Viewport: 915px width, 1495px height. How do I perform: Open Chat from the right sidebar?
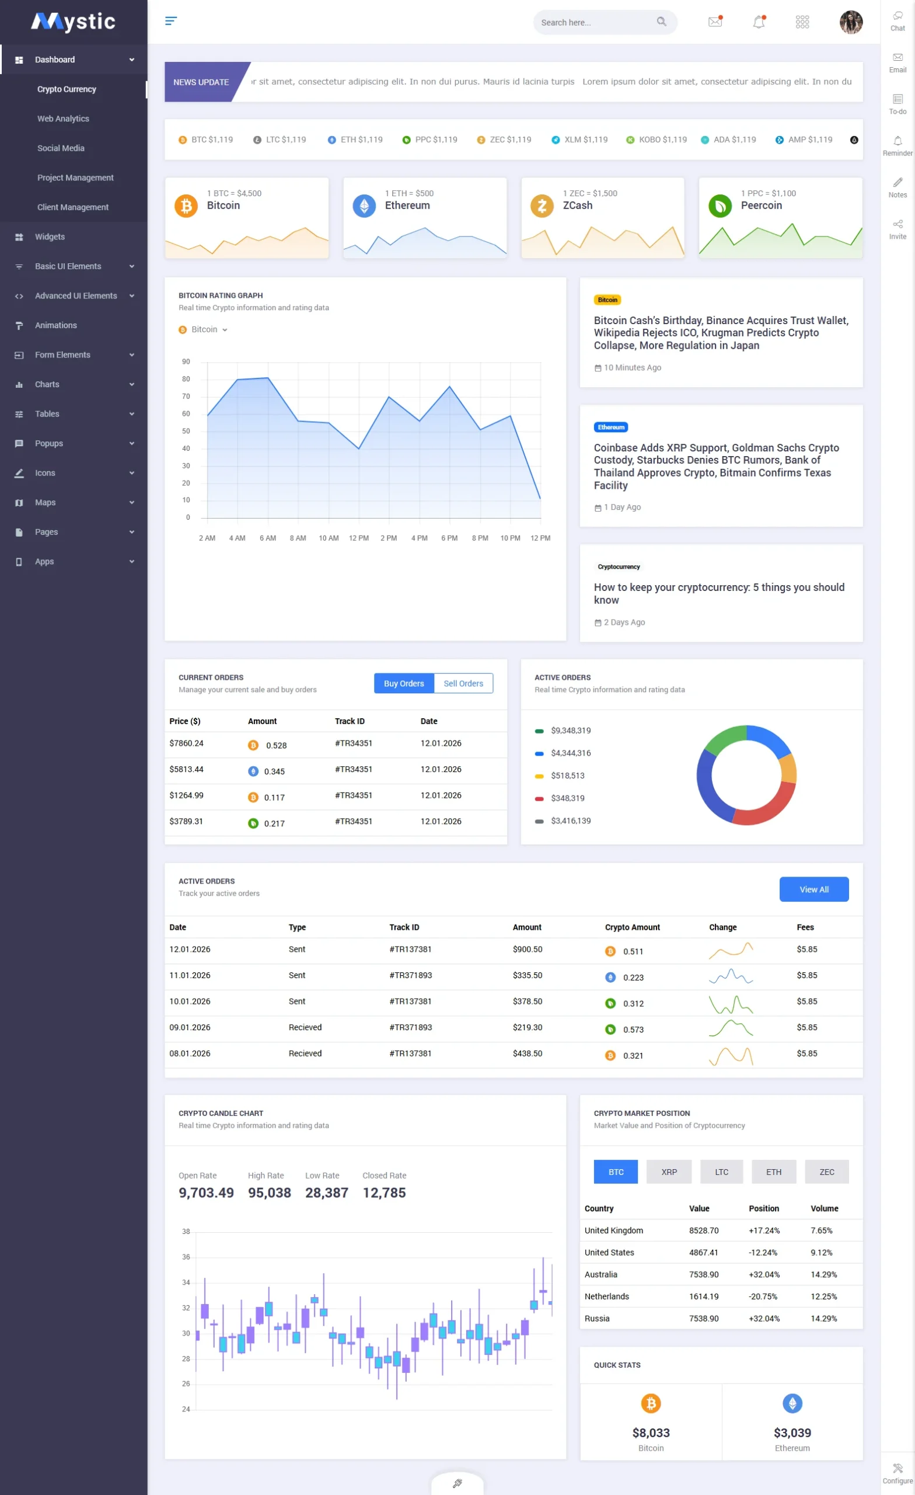(897, 20)
